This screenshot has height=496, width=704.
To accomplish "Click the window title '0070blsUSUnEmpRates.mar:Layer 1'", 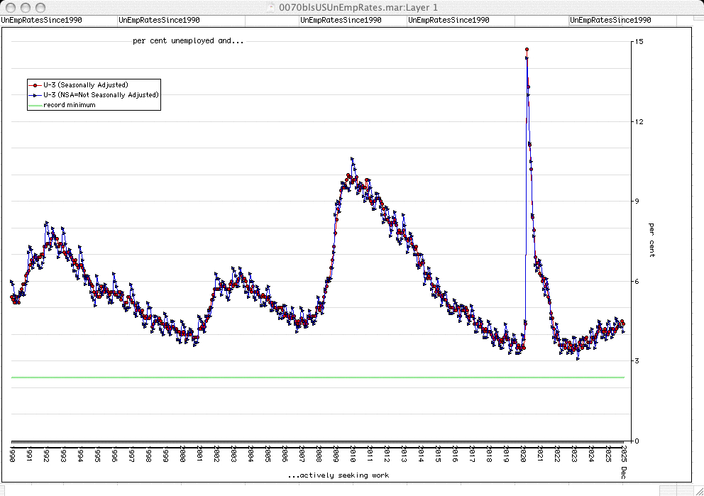I will pyautogui.click(x=358, y=7).
